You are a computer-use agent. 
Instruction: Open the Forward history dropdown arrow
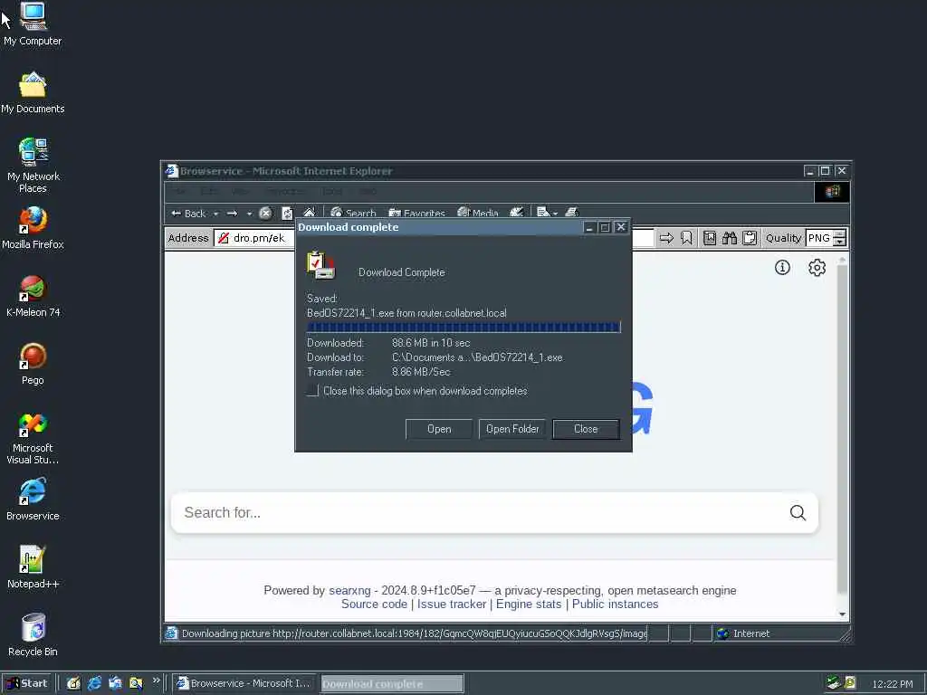249,214
